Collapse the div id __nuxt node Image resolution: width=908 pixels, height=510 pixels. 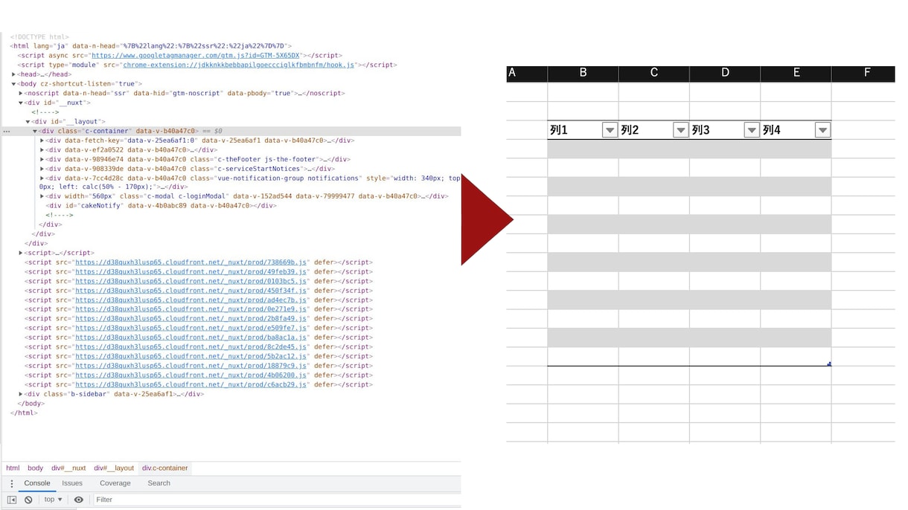(21, 103)
